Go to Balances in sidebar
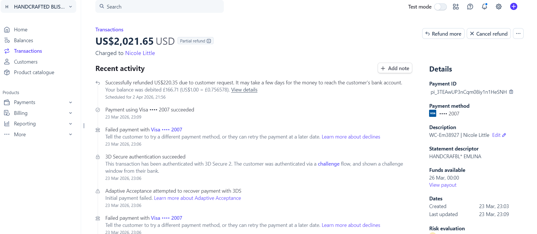The height and width of the screenshot is (234, 537). pos(23,40)
